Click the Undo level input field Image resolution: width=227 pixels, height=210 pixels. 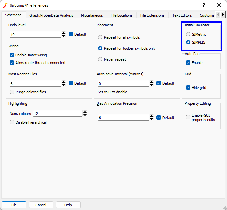click(35, 35)
